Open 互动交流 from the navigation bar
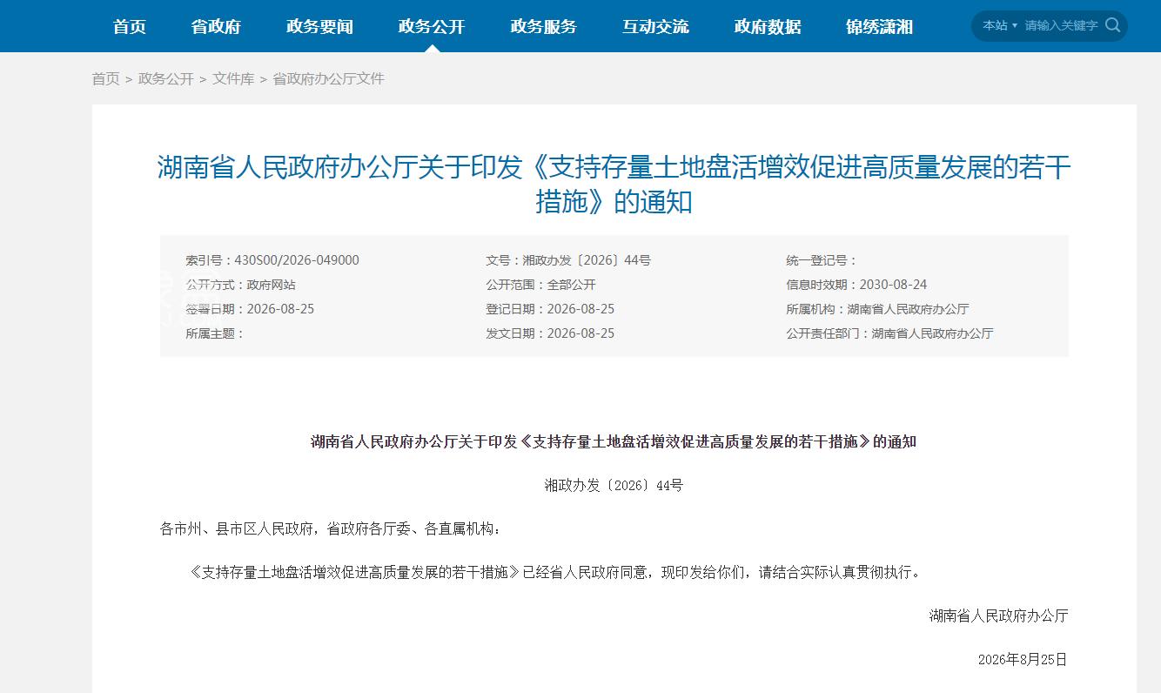The height and width of the screenshot is (693, 1161). pos(655,26)
